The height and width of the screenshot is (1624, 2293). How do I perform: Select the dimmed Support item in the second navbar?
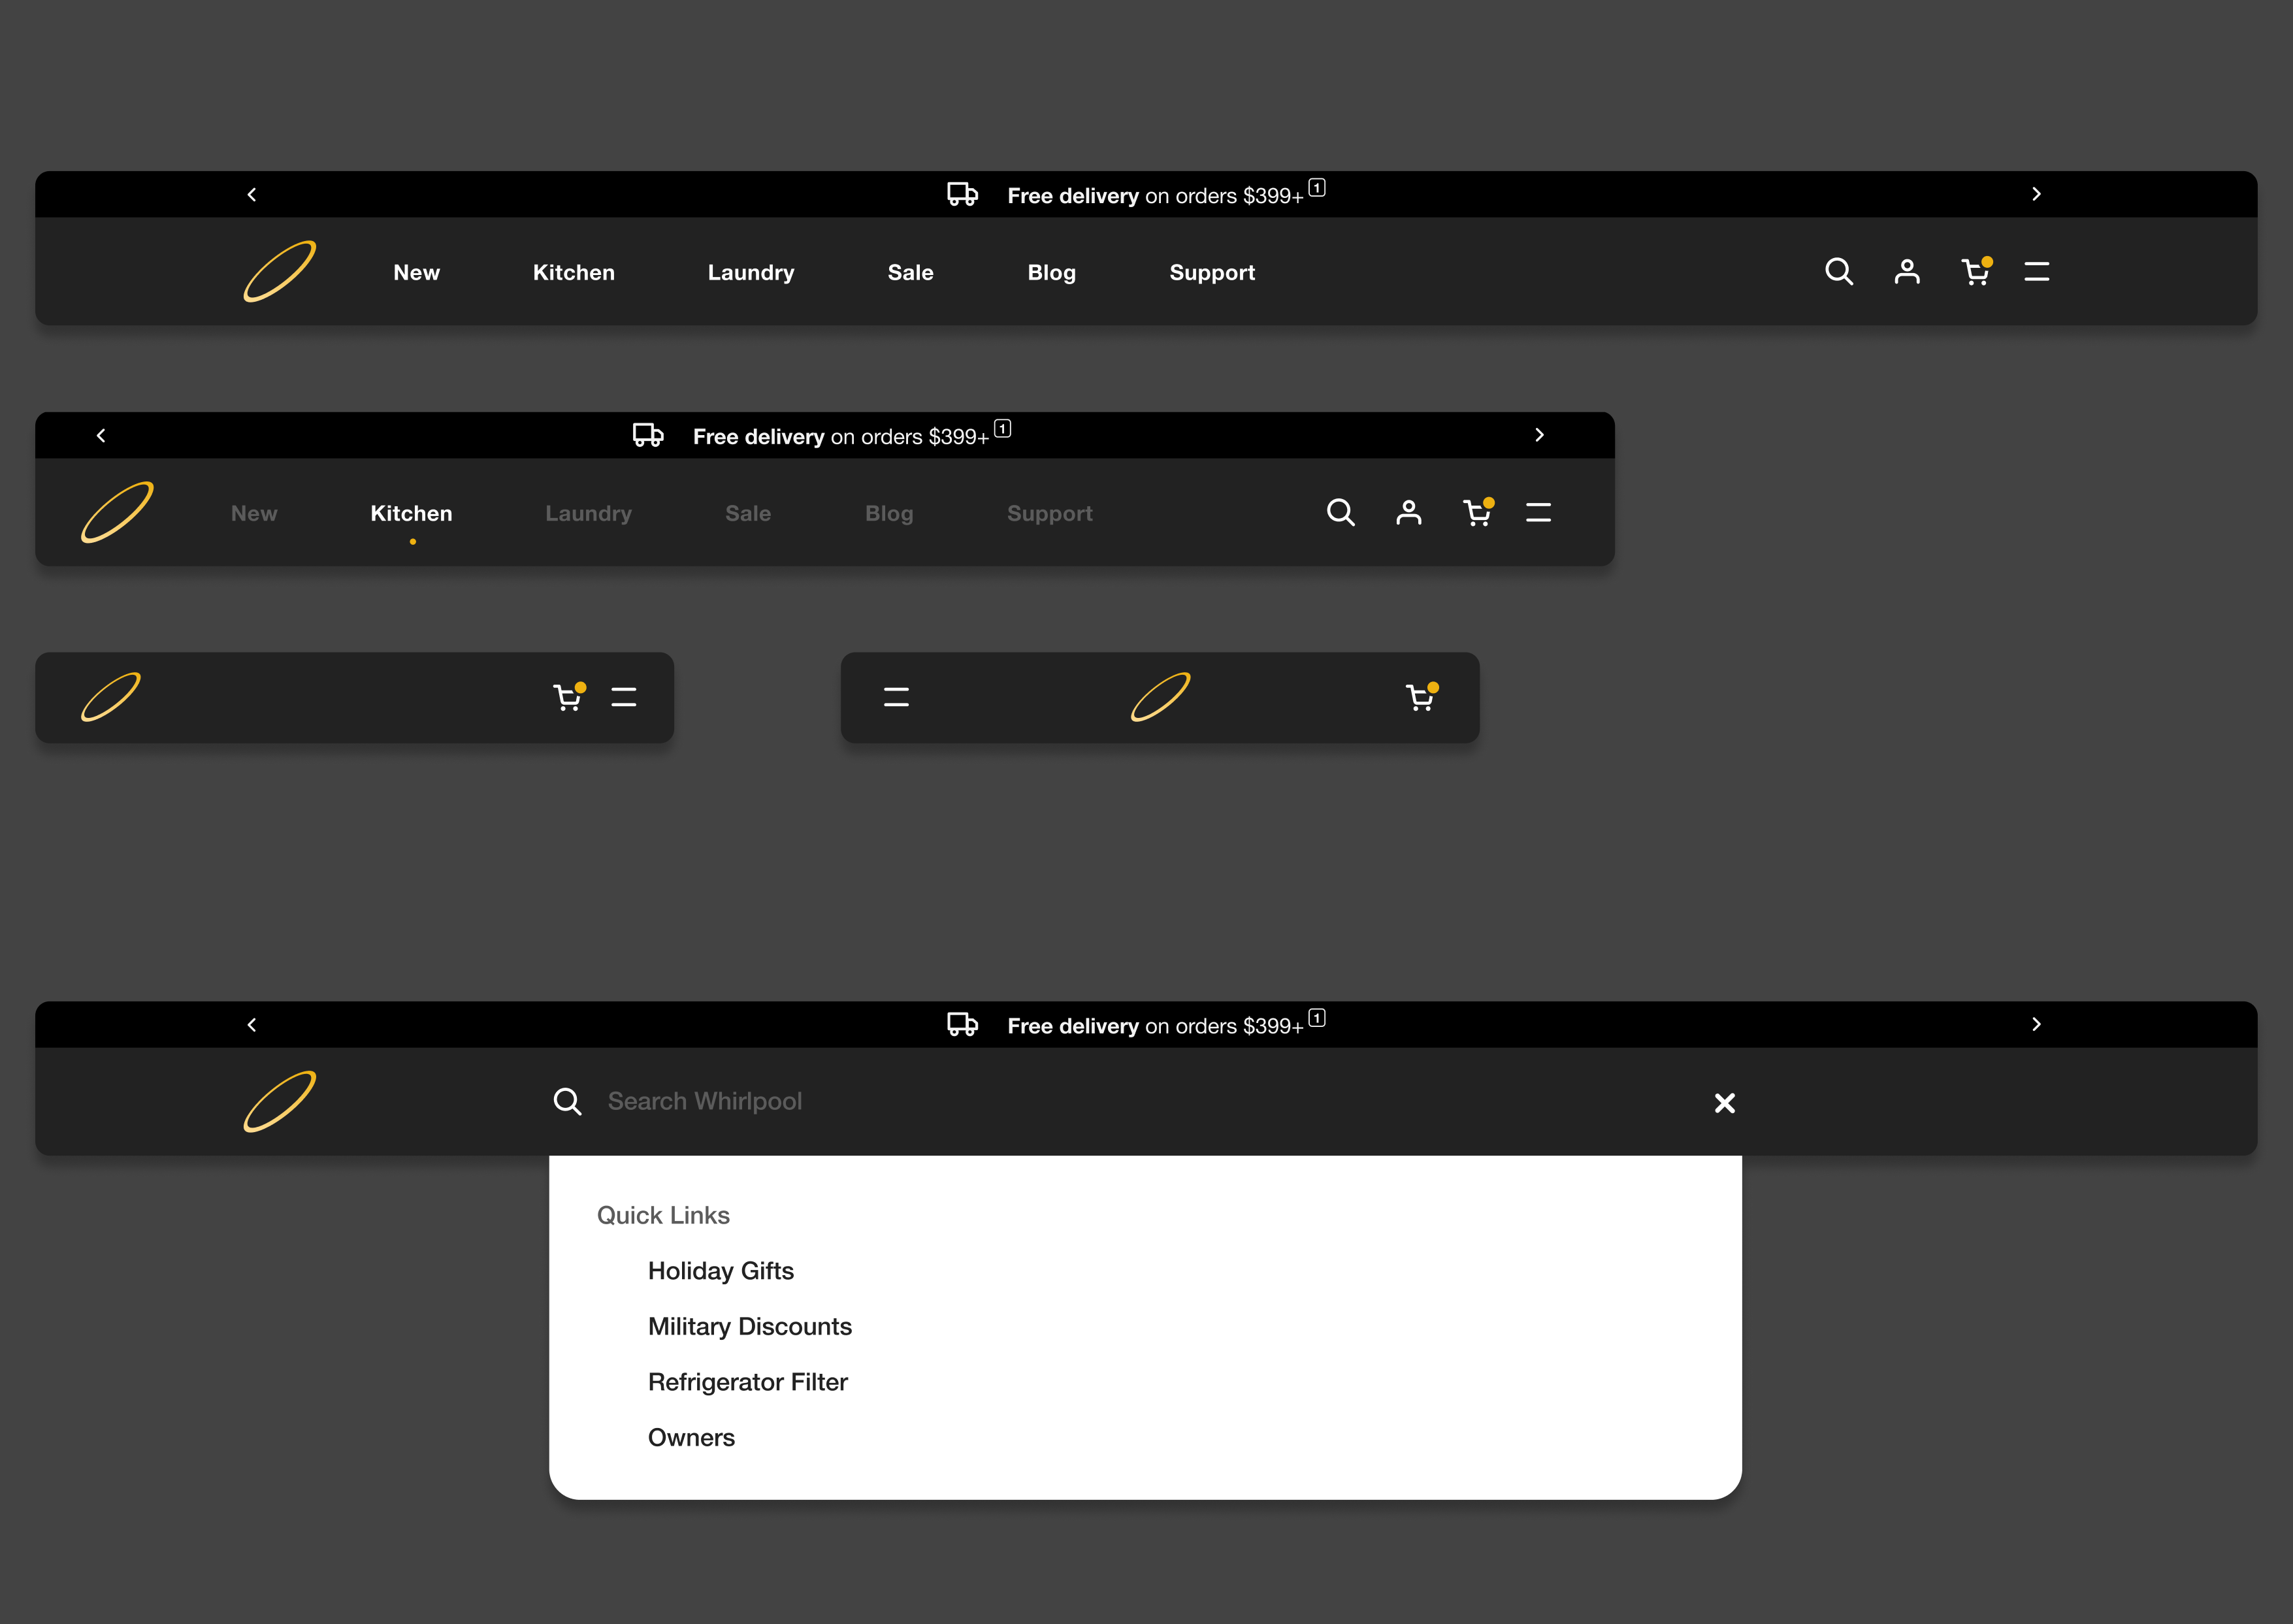point(1050,513)
